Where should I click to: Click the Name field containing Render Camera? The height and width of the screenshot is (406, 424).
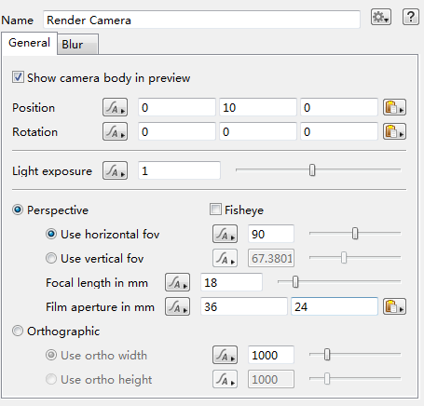[x=201, y=20]
